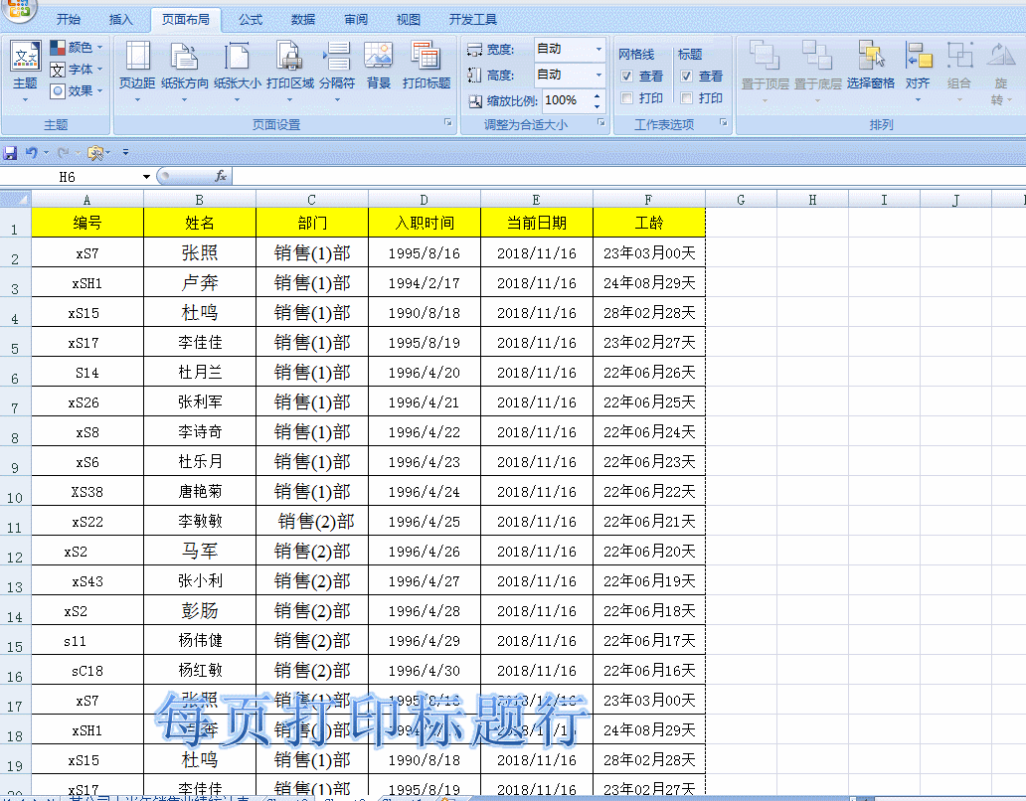Click inside the formula bar input
This screenshot has width=1026, height=801.
[628, 177]
